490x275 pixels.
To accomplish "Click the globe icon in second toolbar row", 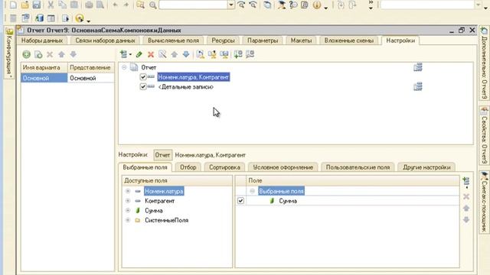I will 80,18.
